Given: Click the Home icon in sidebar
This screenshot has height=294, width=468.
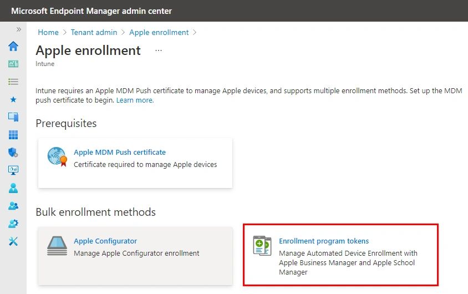Looking at the screenshot, I should pos(13,46).
